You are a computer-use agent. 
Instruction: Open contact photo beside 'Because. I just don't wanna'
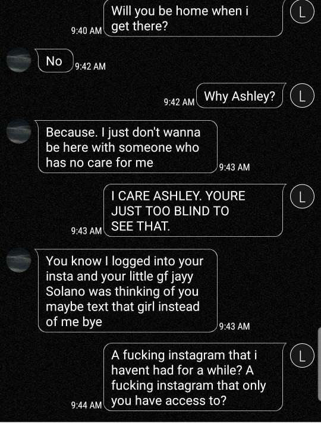click(18, 131)
